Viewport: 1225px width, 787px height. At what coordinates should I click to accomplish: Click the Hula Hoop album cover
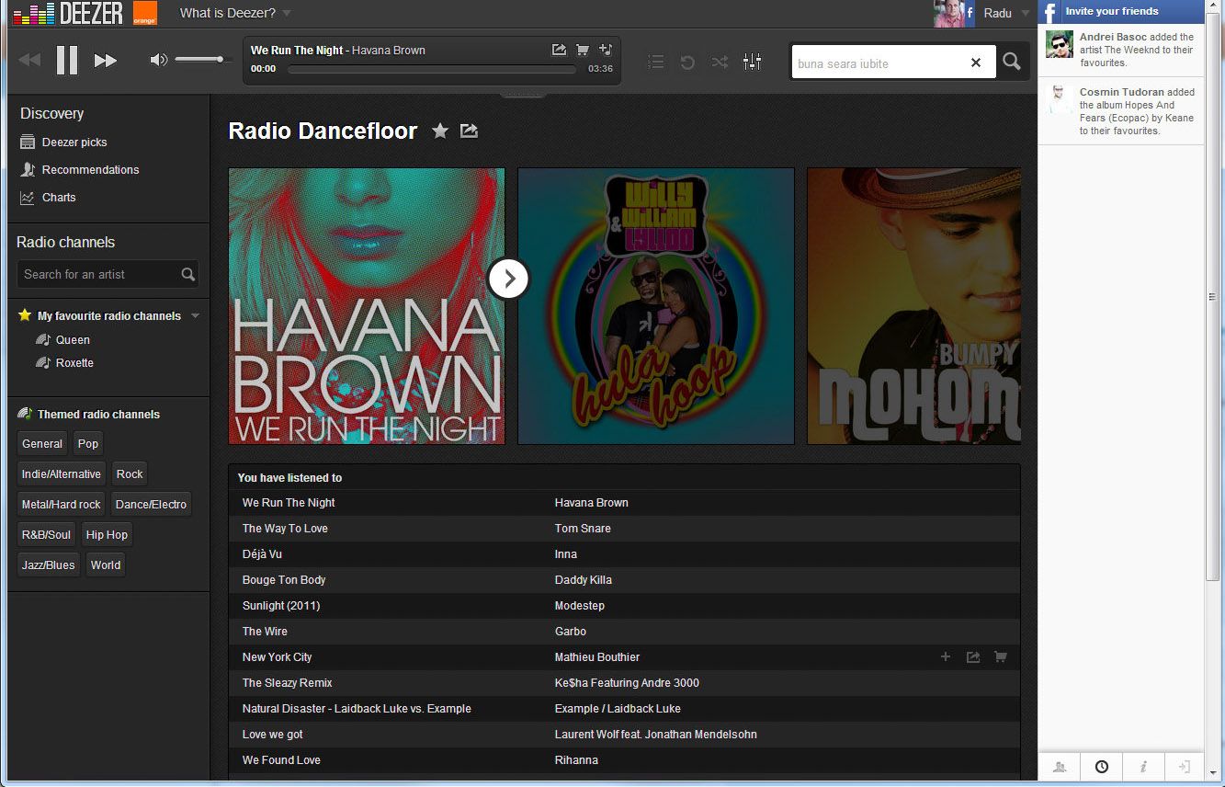656,306
